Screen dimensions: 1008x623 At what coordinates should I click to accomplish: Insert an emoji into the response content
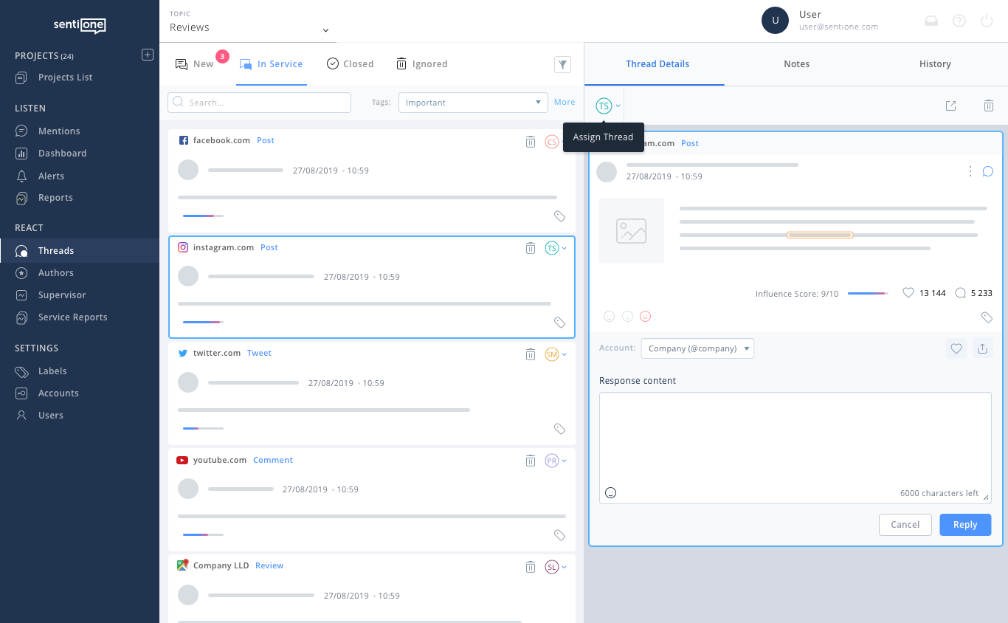[x=610, y=492]
